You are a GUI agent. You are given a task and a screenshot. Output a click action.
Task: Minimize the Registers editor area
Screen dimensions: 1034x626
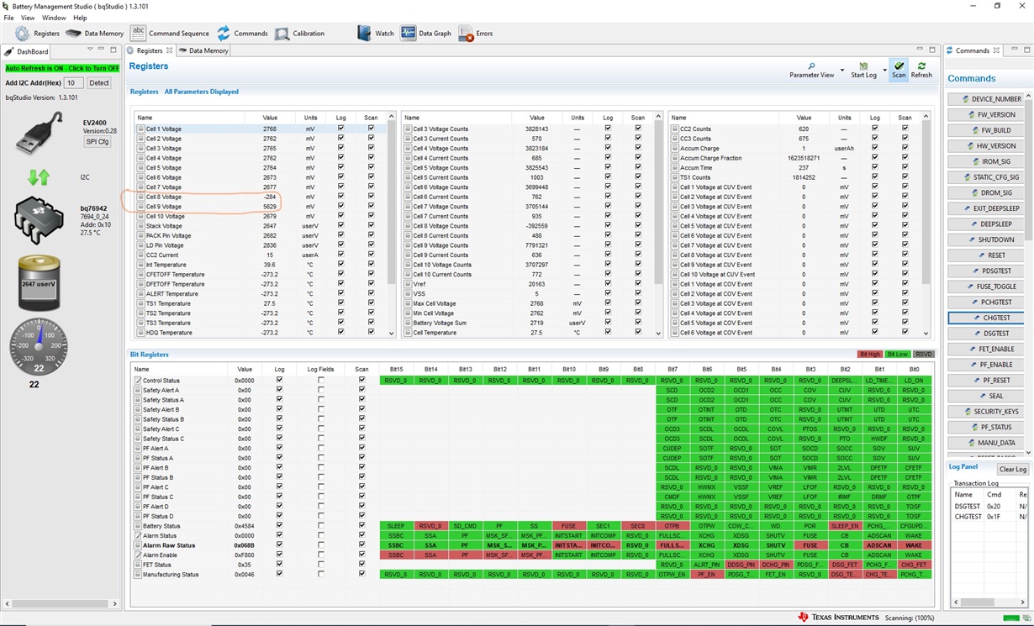point(920,50)
